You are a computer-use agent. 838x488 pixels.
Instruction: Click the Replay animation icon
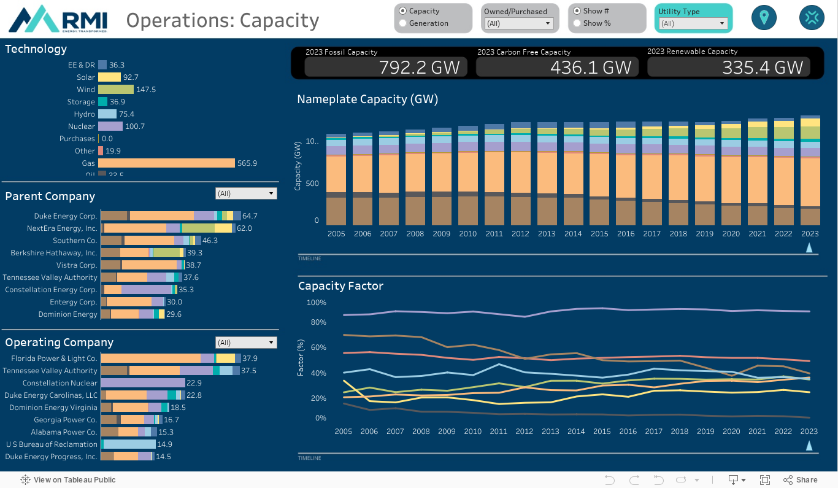pos(682,479)
